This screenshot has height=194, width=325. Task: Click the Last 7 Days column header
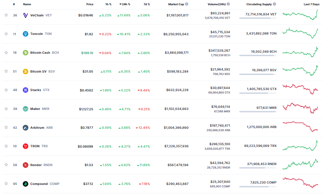click(311, 4)
